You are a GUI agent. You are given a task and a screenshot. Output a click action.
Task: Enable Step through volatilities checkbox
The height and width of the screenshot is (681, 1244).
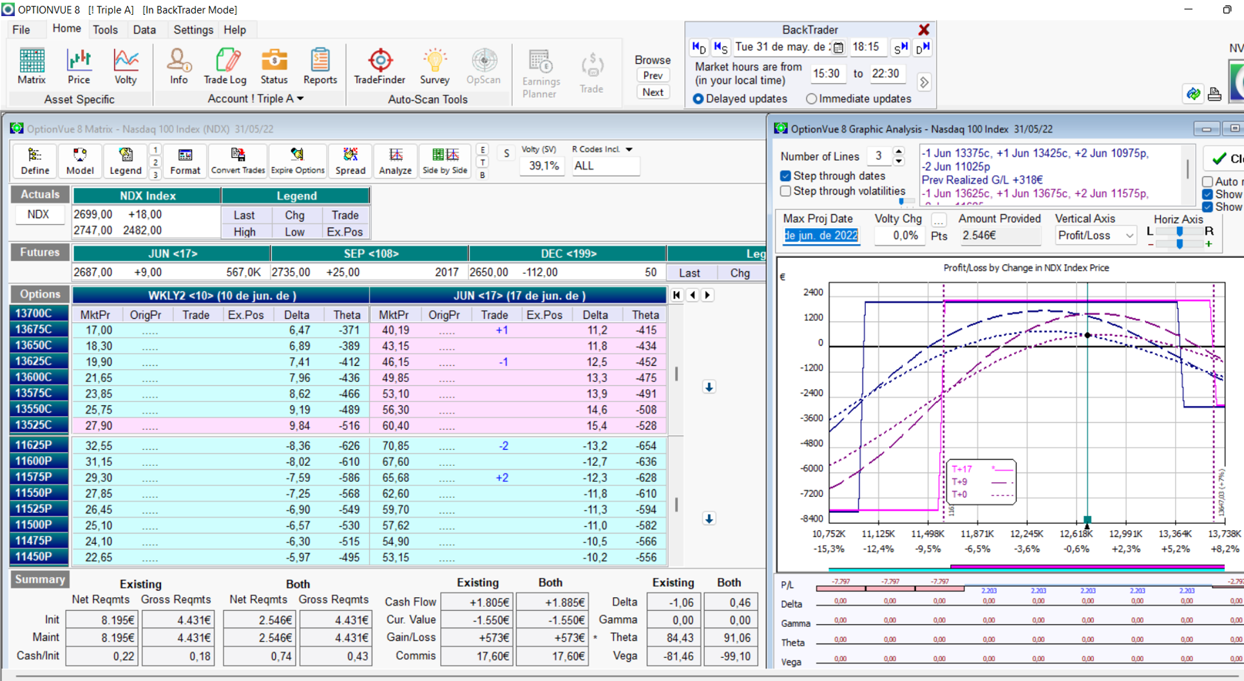point(785,191)
